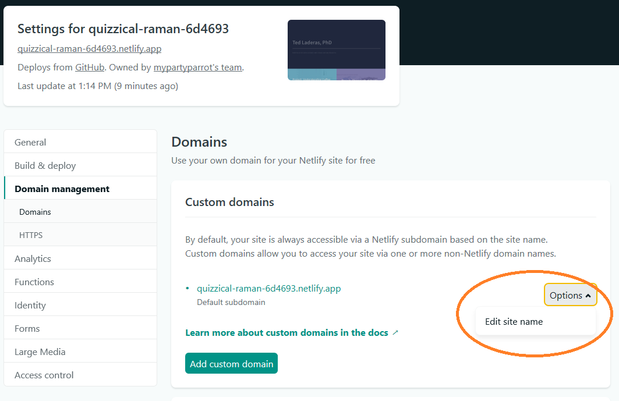Select Domain management section
The width and height of the screenshot is (619, 401).
click(80, 189)
